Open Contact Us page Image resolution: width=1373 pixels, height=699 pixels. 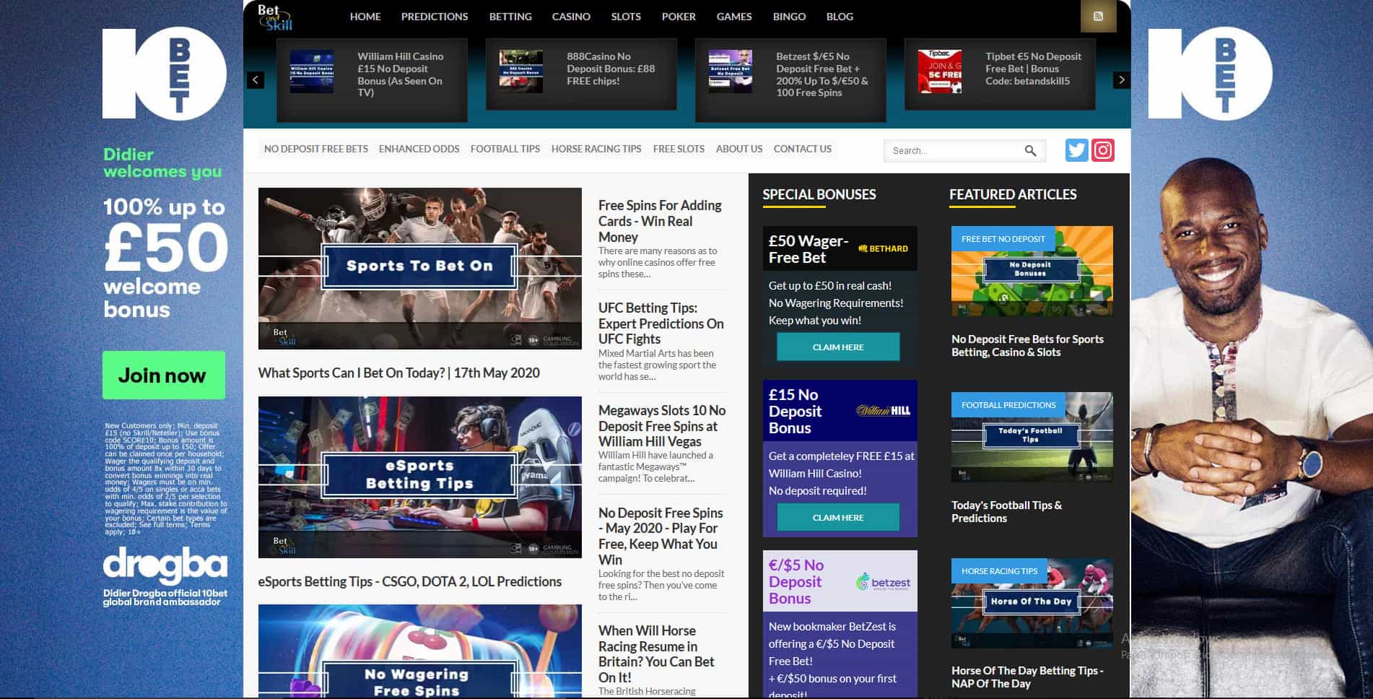(x=803, y=149)
